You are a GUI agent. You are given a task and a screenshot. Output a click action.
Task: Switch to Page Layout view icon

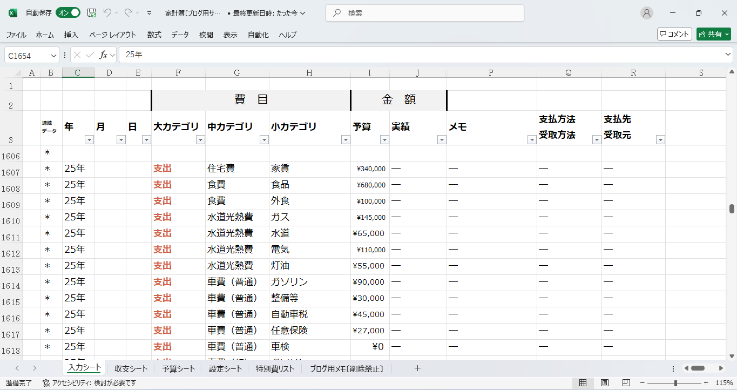point(605,383)
